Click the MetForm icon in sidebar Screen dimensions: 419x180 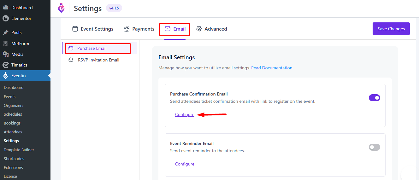pos(6,44)
